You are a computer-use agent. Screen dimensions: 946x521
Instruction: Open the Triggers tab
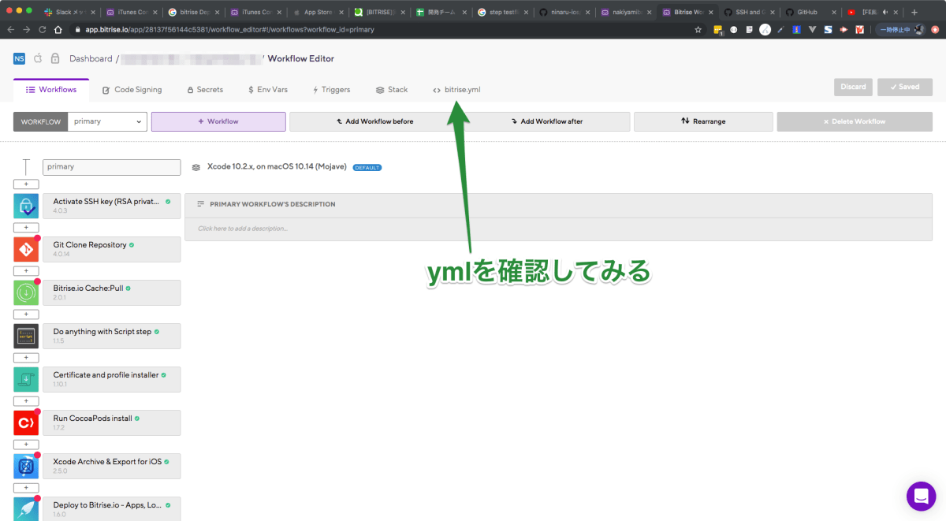(x=331, y=90)
